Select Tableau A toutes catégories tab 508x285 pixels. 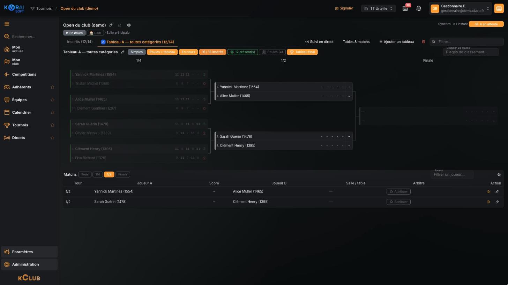(137, 42)
